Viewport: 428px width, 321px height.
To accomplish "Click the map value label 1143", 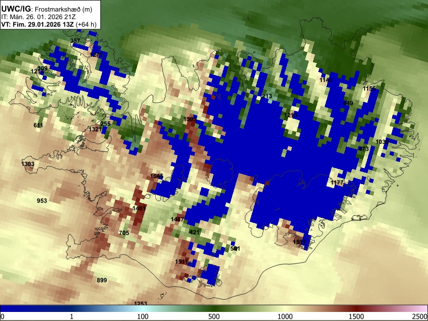I will 326,79.
